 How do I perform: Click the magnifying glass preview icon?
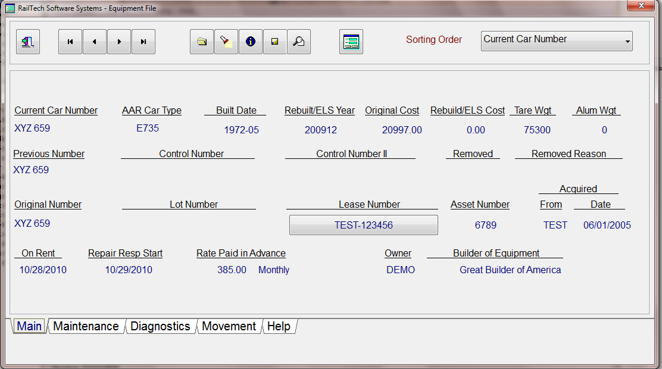299,42
